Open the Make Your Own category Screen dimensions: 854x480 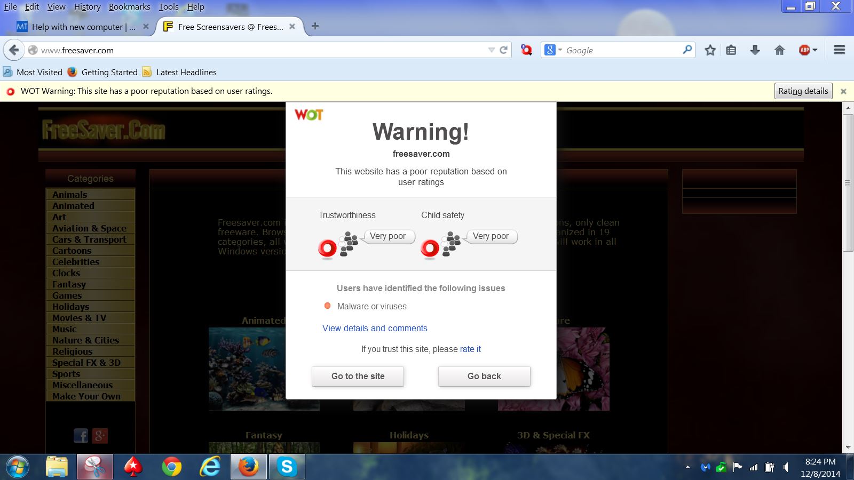86,396
